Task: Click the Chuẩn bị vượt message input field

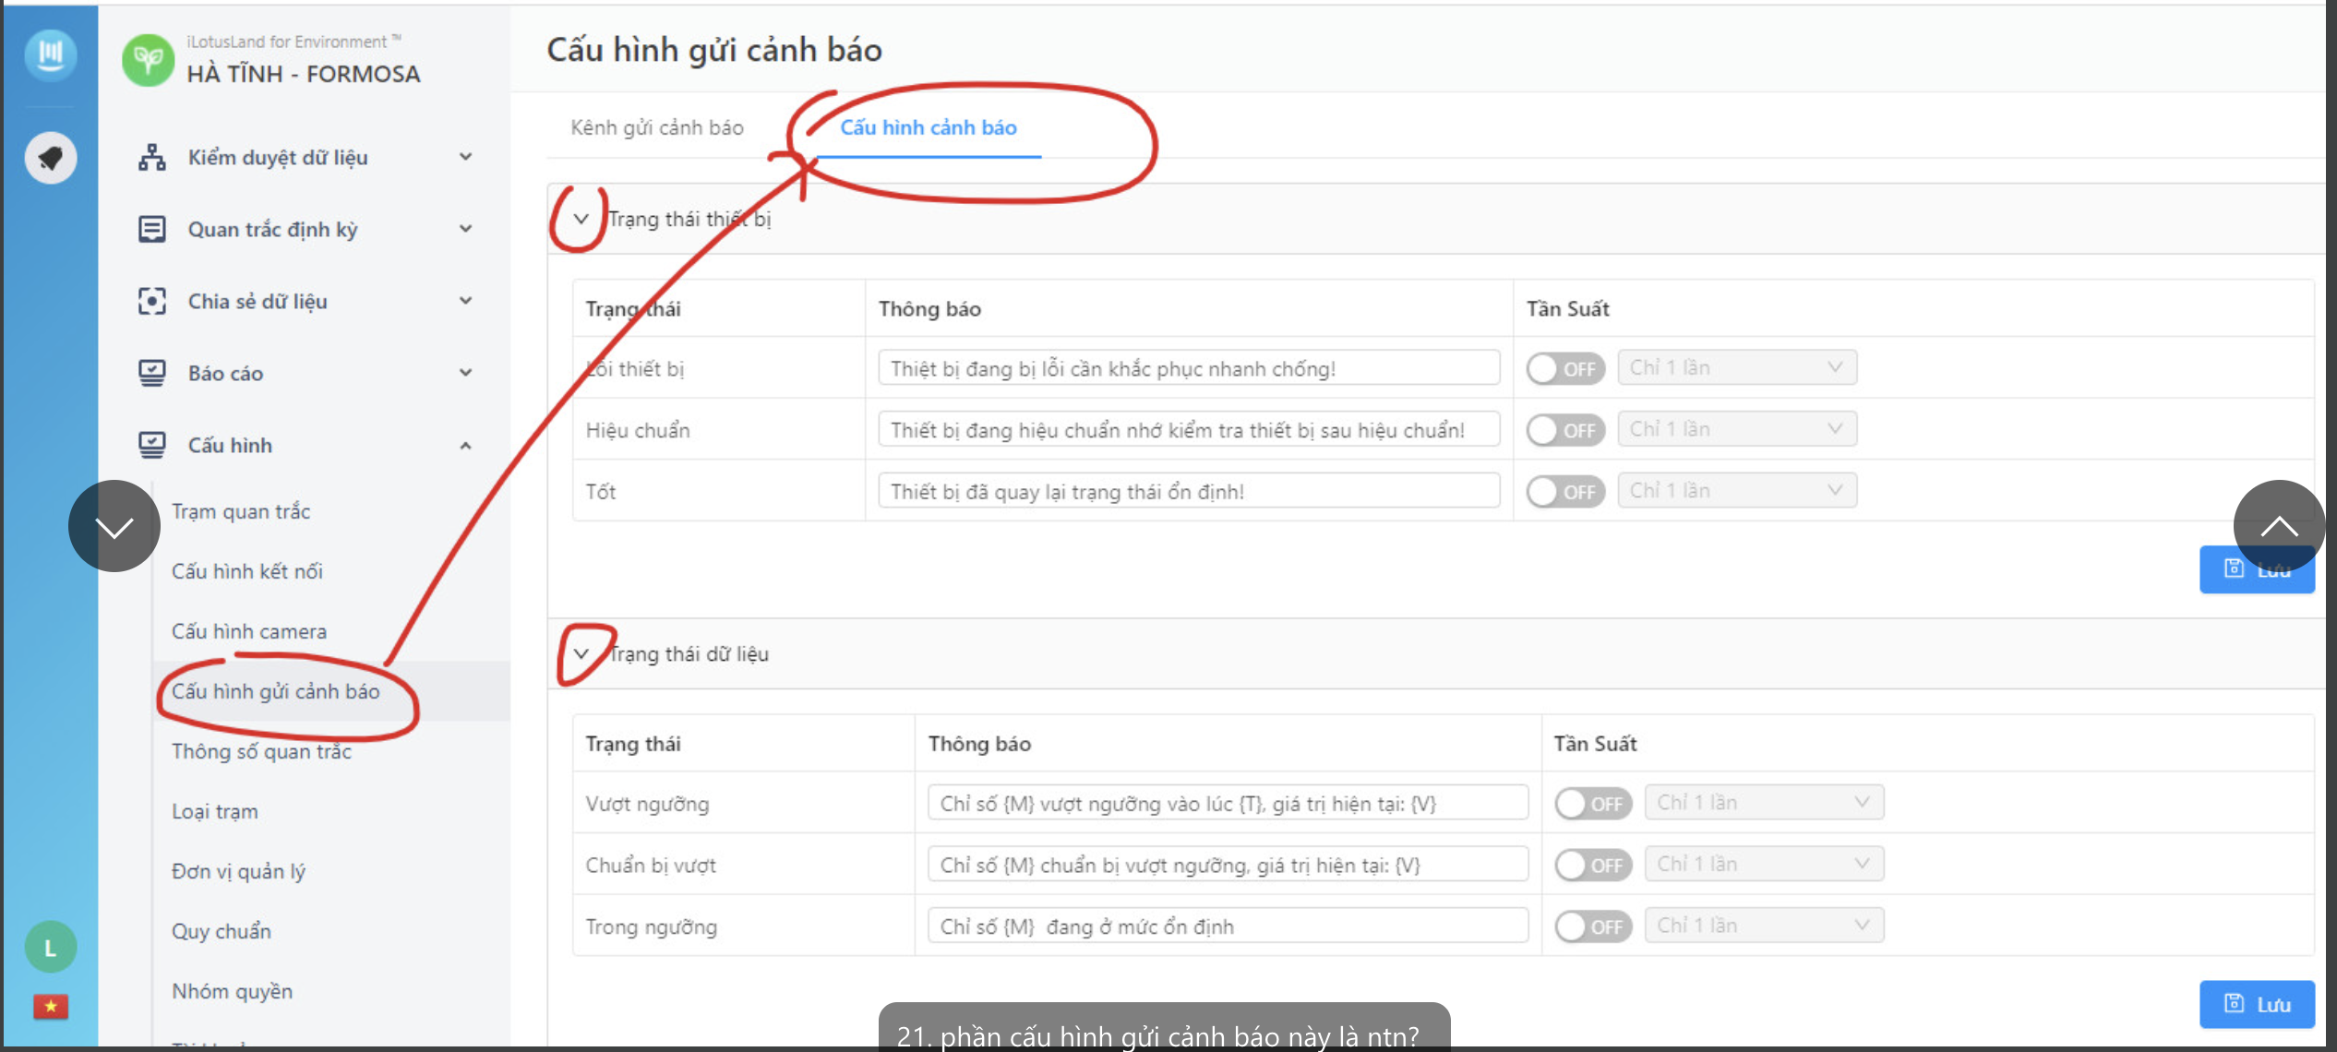Action: (1227, 866)
